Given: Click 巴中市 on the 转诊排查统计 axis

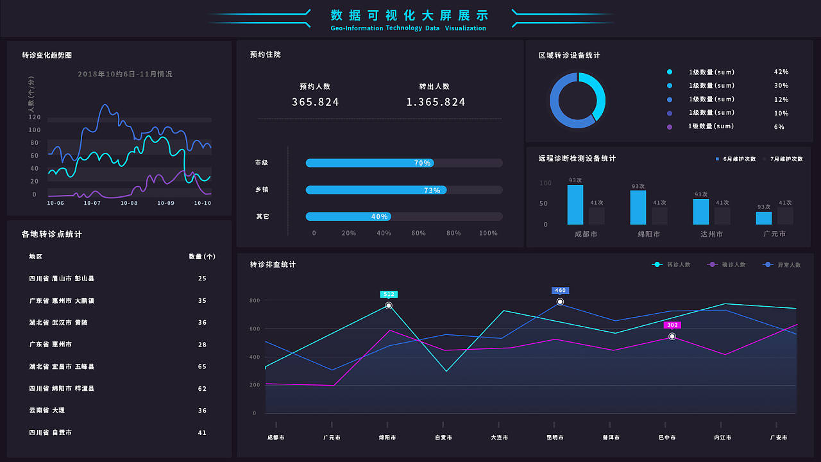Looking at the screenshot, I should 666,438.
